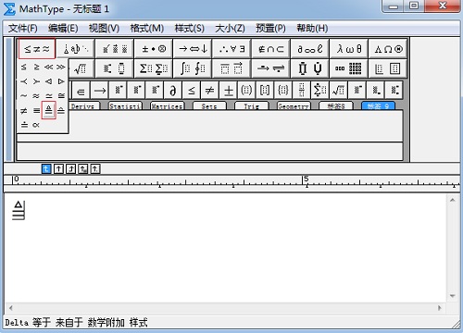Insert succeeds symbol from open palette
Viewport: 463px width, 333px height.
[x=36, y=81]
